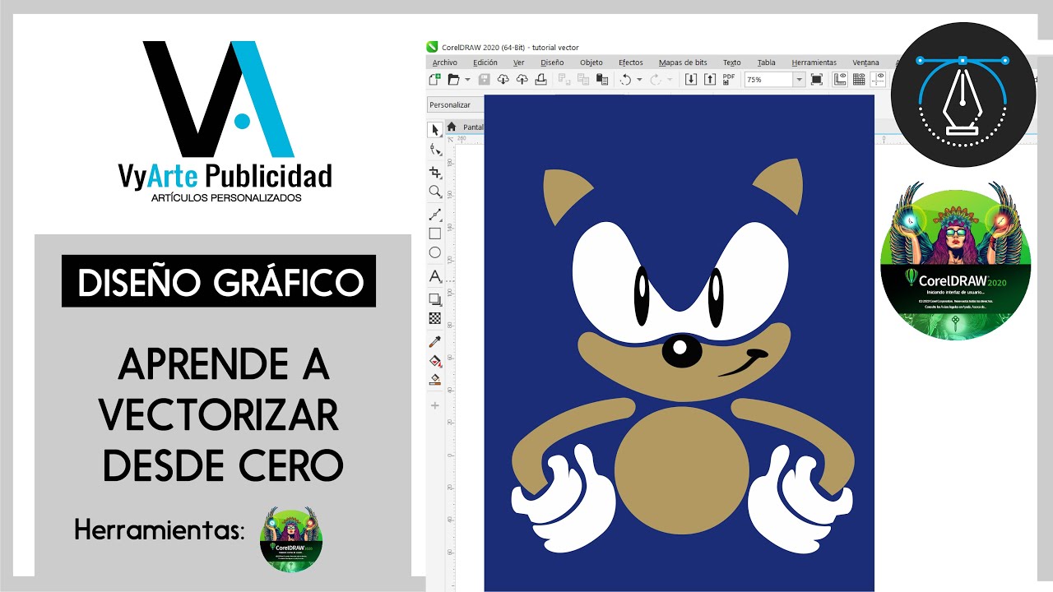Click the cloud download icon
The width and height of the screenshot is (1053, 592).
503,79
